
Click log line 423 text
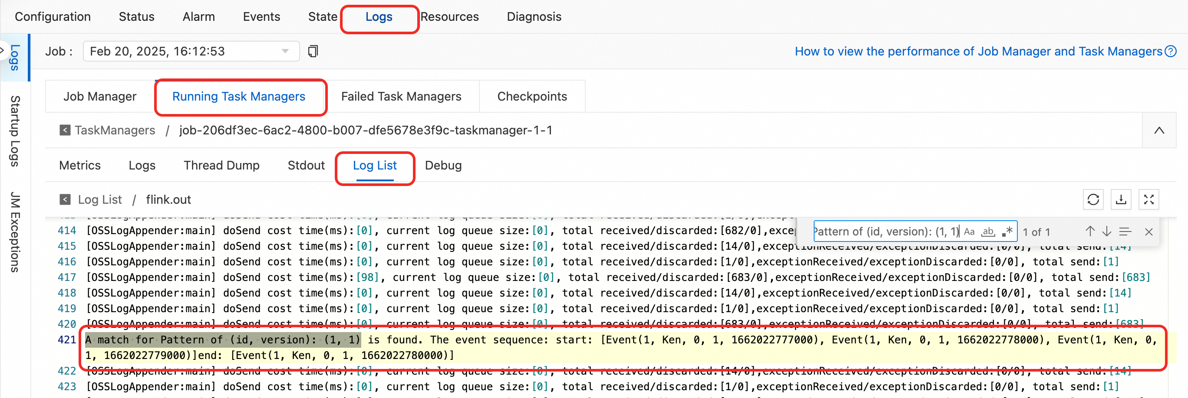[602, 386]
